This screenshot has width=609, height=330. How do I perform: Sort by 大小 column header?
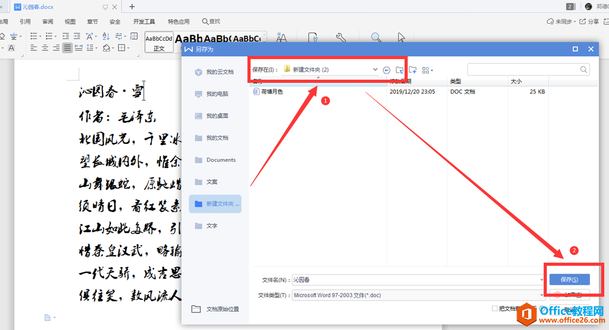pos(516,81)
